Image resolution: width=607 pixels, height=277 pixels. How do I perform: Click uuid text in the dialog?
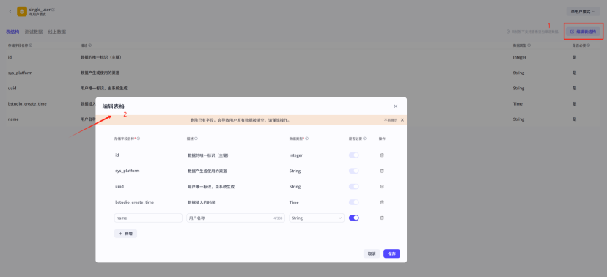(x=119, y=186)
